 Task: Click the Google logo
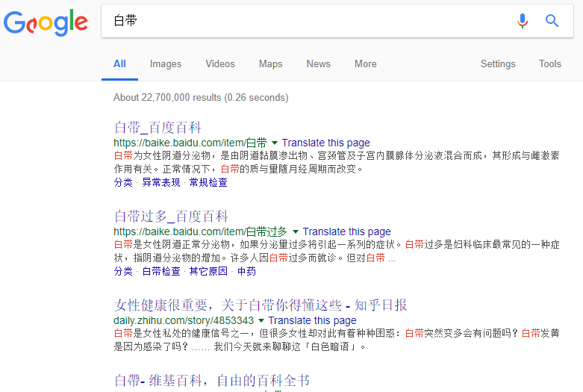(x=46, y=22)
